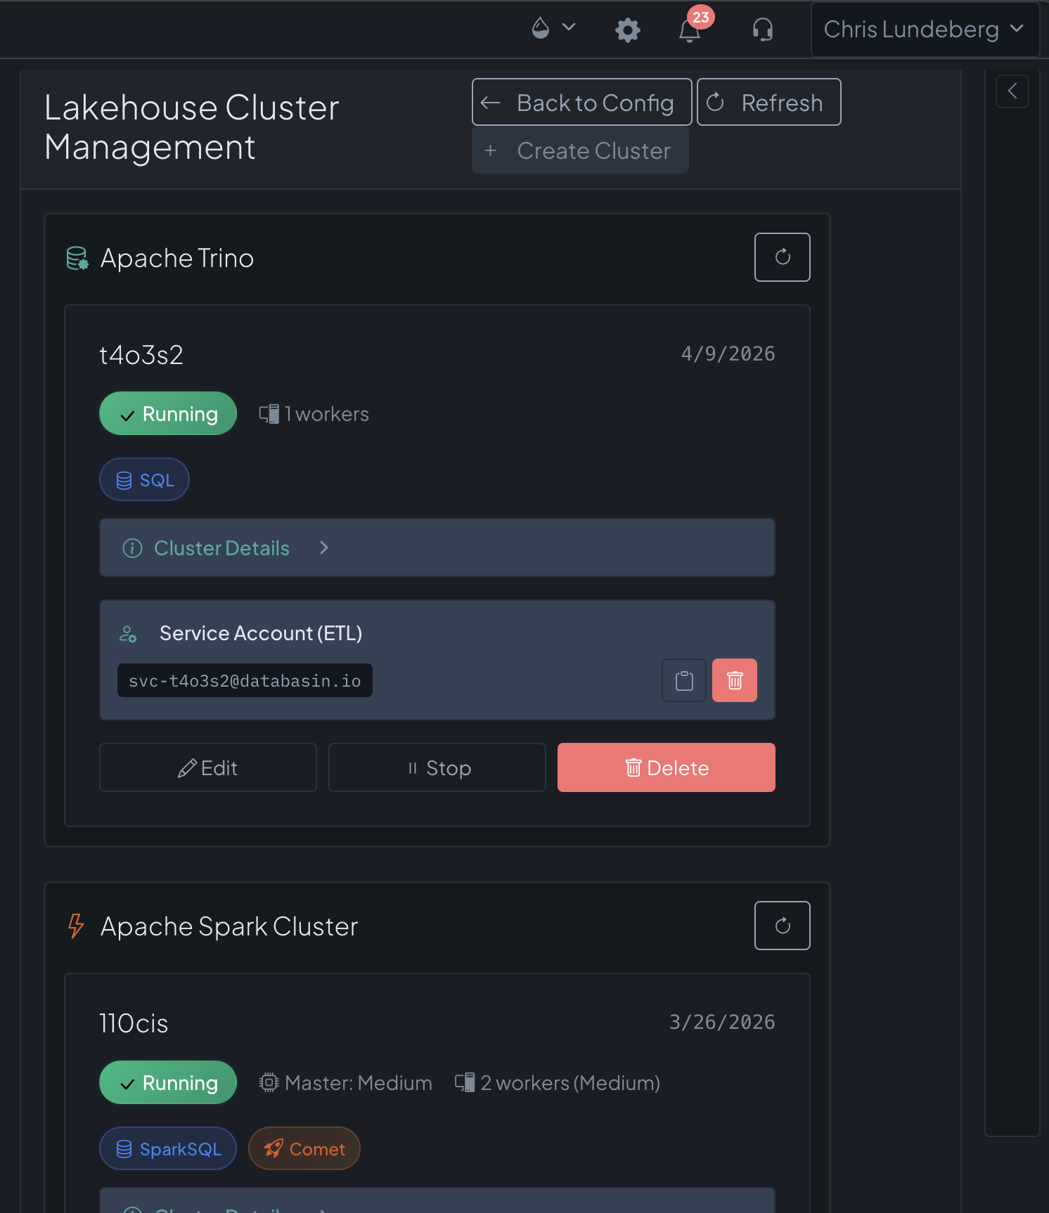The width and height of the screenshot is (1049, 1213).
Task: Refresh the Apache Spark Cluster section
Action: pyautogui.click(x=782, y=926)
